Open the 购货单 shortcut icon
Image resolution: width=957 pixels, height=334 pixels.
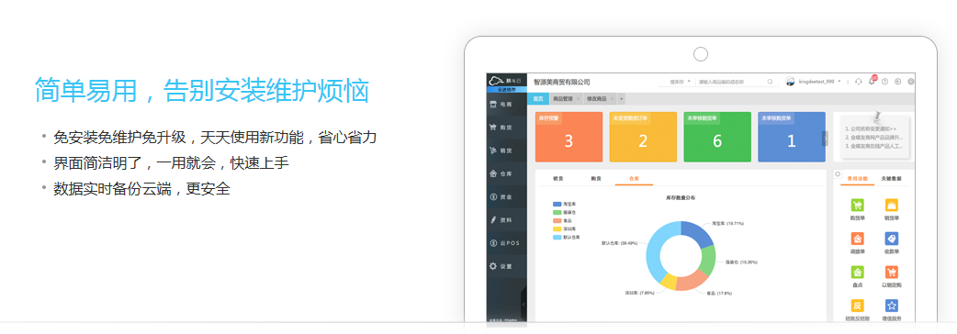click(857, 206)
